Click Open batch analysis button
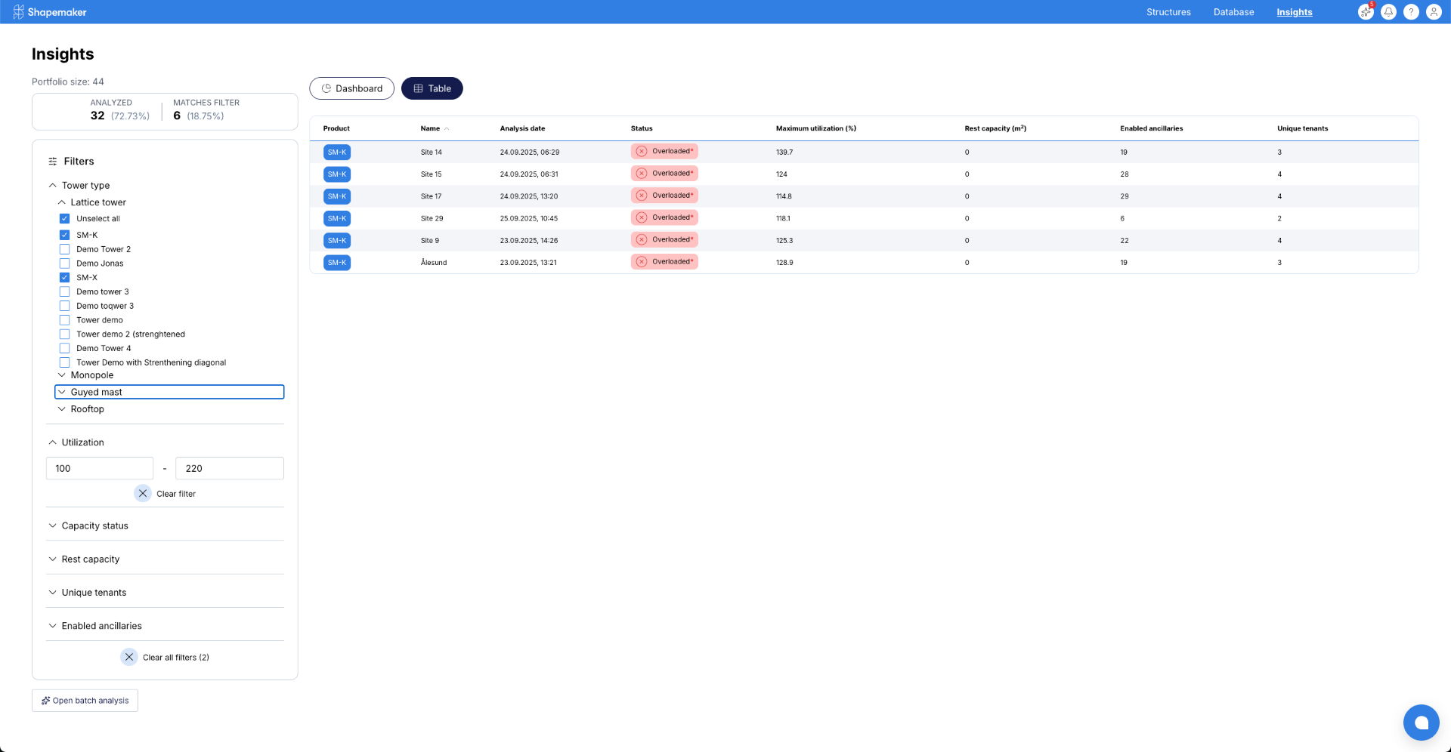The width and height of the screenshot is (1451, 752). (85, 701)
